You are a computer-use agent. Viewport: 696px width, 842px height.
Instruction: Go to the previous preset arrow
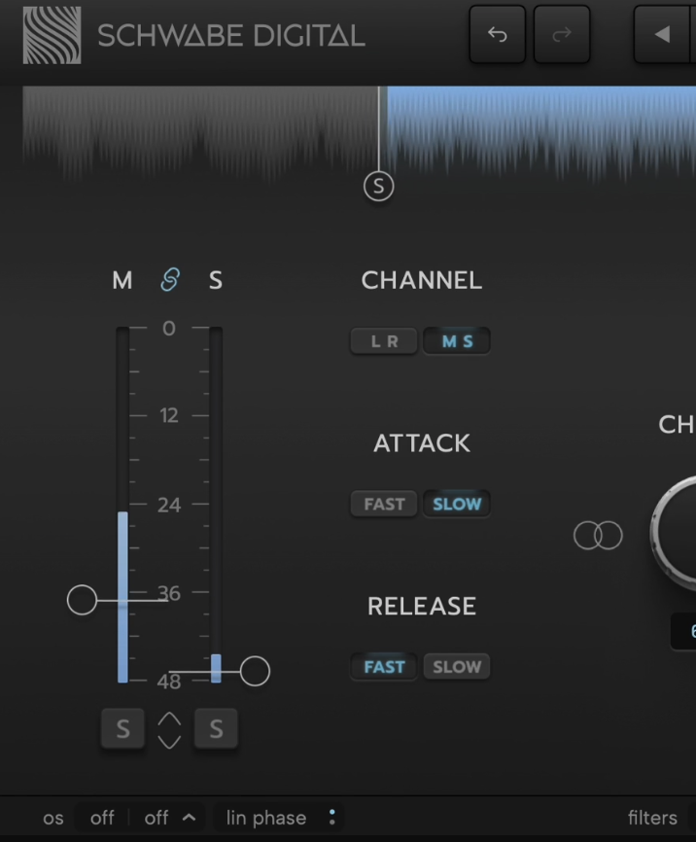point(662,35)
